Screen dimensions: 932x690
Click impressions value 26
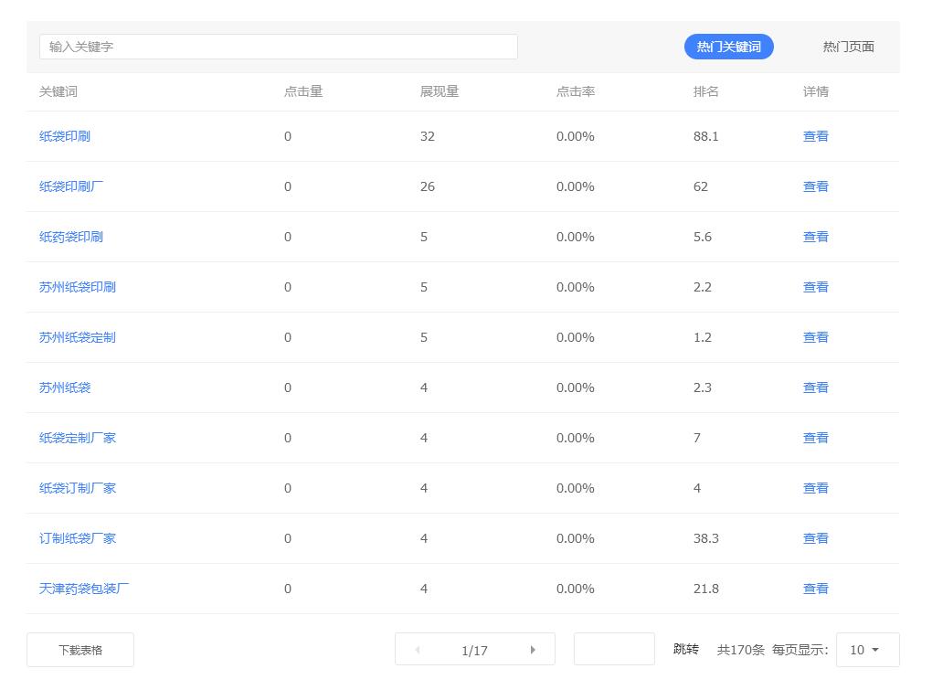pos(428,186)
